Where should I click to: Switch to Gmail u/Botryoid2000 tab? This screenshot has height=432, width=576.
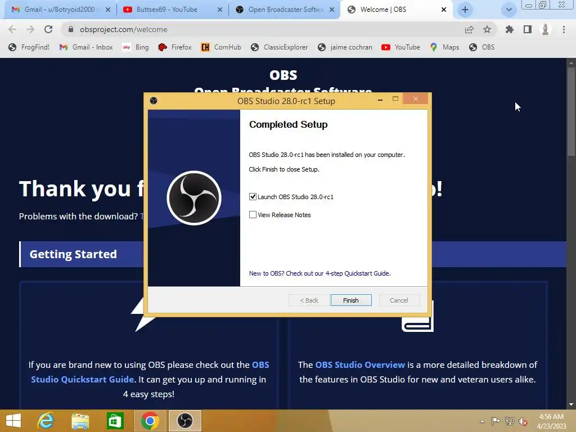[x=58, y=10]
